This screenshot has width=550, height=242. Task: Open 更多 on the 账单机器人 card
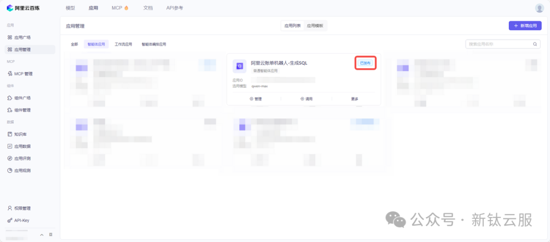pyautogui.click(x=354, y=99)
